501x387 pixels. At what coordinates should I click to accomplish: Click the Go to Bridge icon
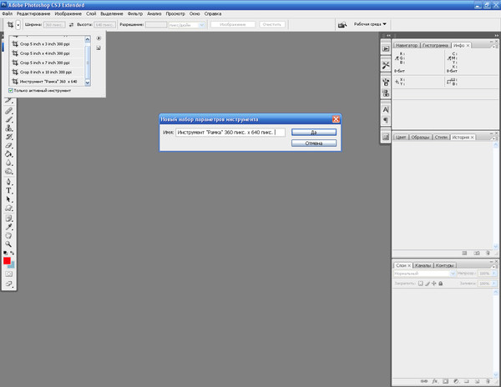point(342,24)
